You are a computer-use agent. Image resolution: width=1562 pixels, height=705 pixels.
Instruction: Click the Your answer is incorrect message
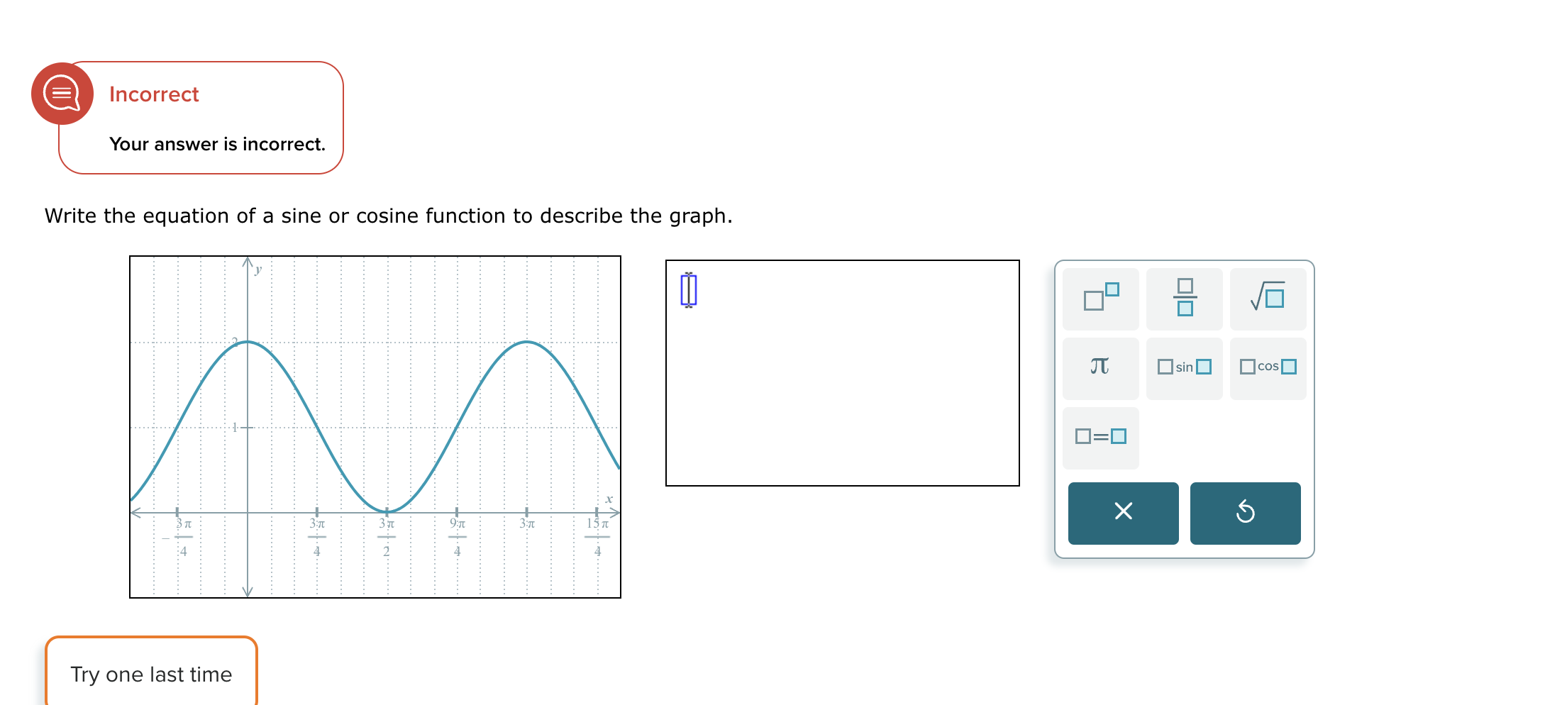pyautogui.click(x=216, y=144)
